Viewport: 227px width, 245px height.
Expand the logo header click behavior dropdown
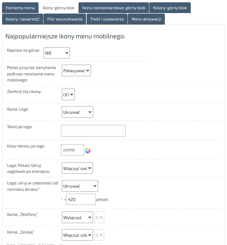(77, 168)
